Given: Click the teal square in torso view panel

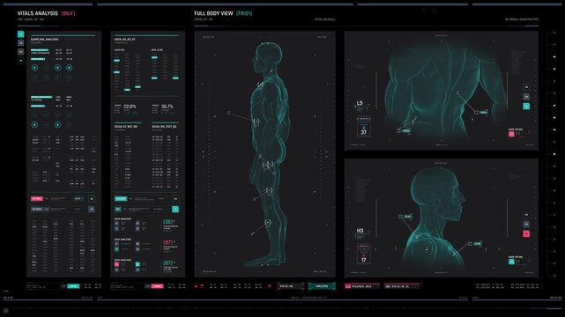Looking at the screenshot, I should (x=526, y=107).
